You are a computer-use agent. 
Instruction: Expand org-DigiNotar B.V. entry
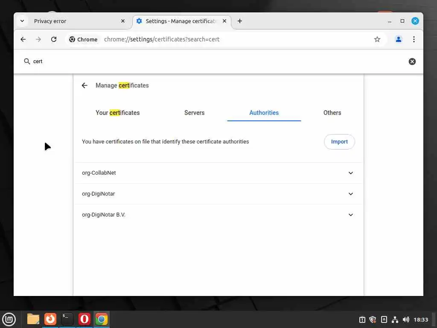coord(351,215)
